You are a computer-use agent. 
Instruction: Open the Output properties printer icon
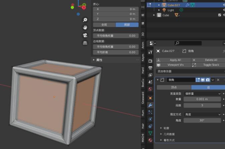click(x=150, y=68)
